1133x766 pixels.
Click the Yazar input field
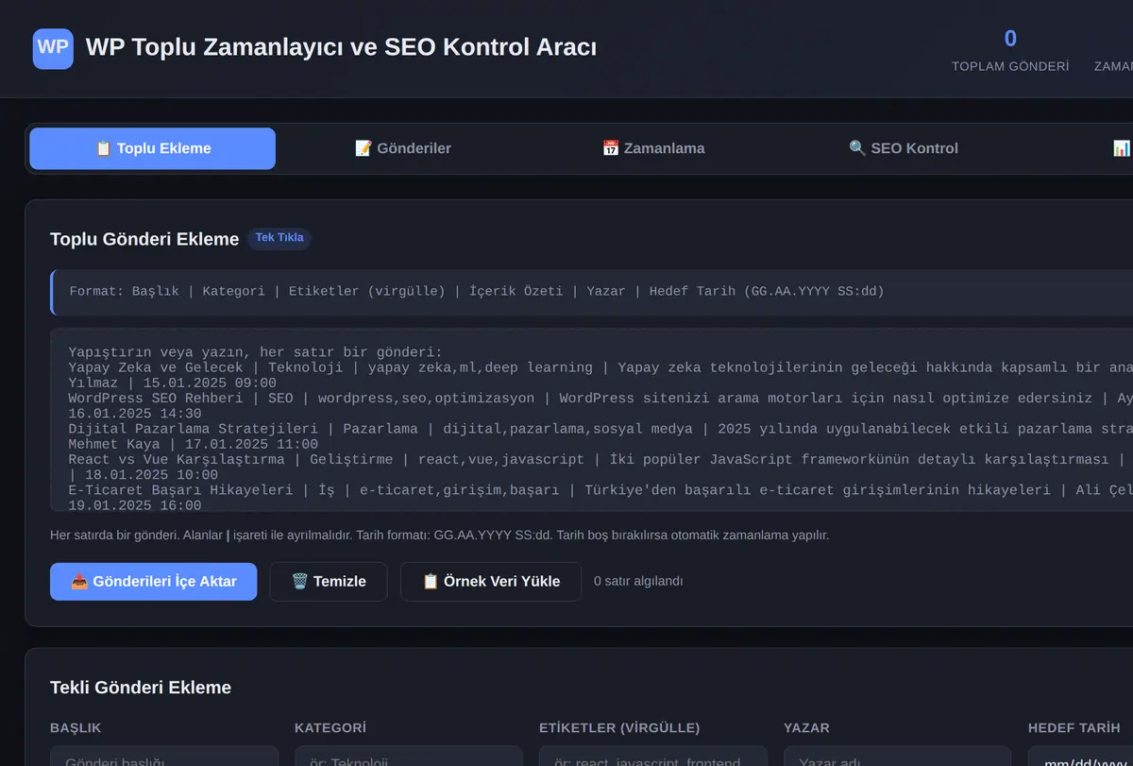898,756
